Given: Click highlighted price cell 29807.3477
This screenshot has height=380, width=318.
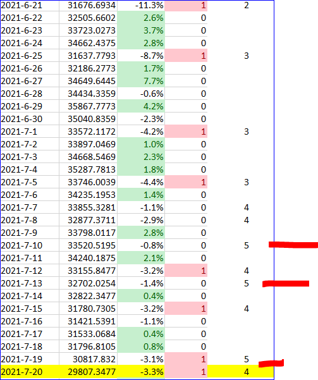Looking at the screenshot, I should click(88, 372).
